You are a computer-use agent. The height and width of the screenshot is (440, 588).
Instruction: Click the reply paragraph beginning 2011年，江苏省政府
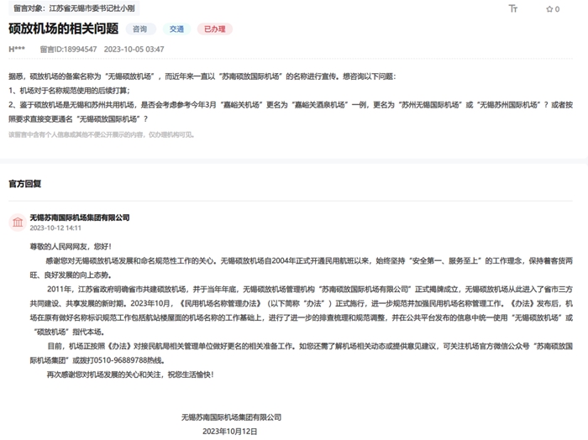pos(301,311)
